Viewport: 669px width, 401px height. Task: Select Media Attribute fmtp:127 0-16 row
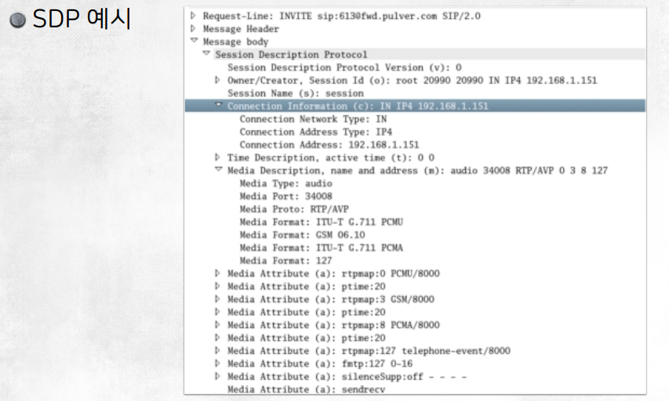pyautogui.click(x=320, y=363)
